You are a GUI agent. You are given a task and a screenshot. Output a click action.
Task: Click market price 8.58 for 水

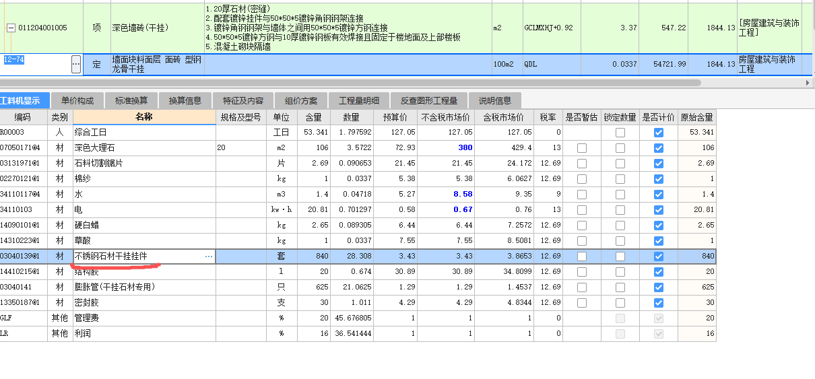tap(447, 195)
